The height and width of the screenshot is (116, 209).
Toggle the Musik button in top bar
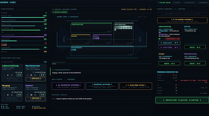tap(190, 3)
